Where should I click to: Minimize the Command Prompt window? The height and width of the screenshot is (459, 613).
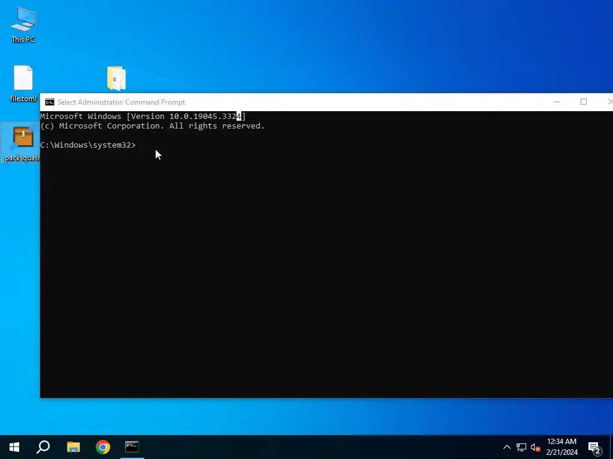pos(557,102)
